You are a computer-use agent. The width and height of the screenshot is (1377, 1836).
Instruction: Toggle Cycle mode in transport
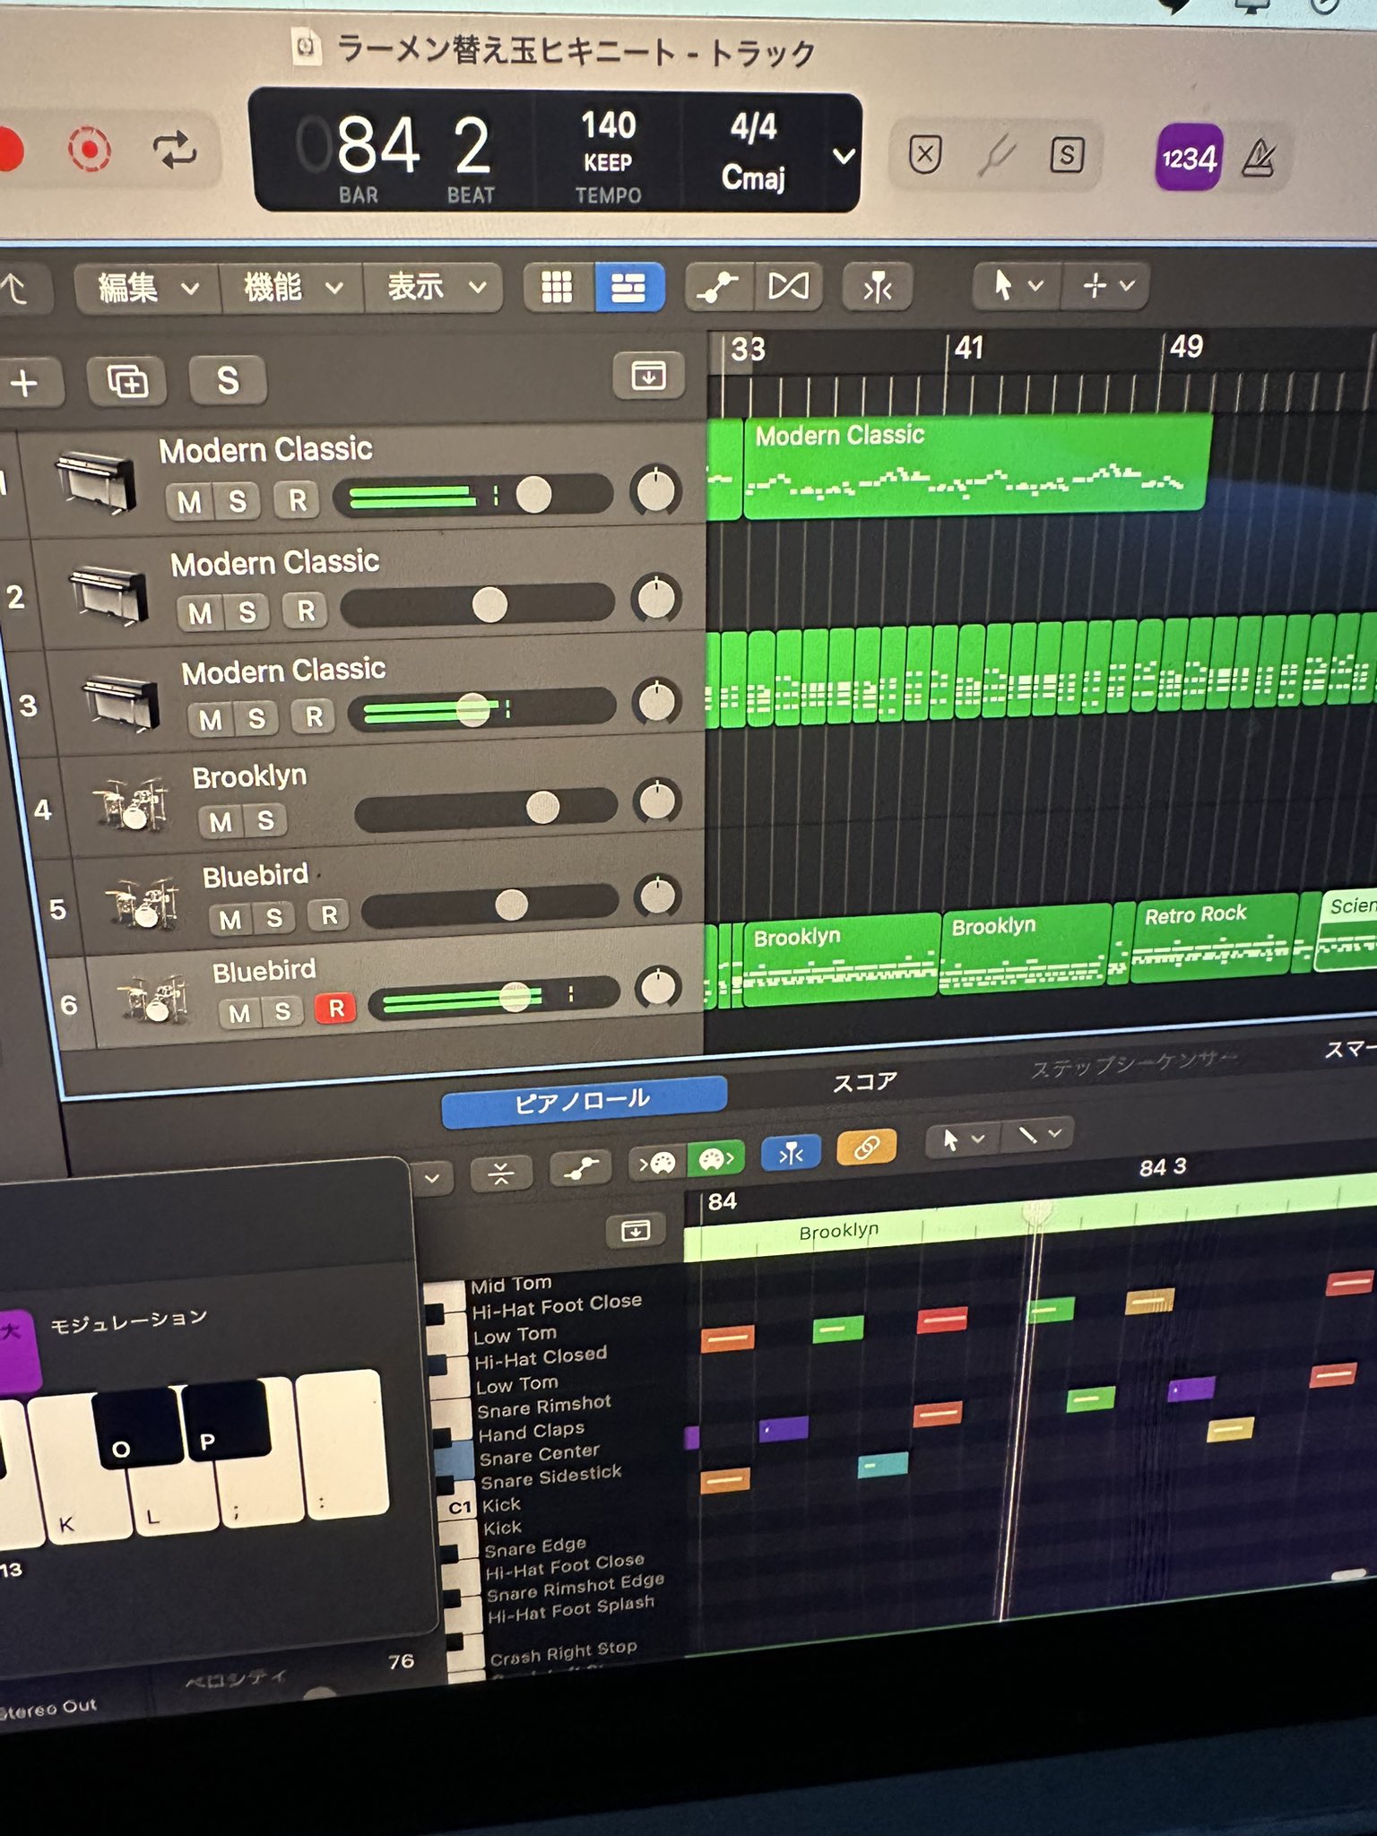[174, 150]
